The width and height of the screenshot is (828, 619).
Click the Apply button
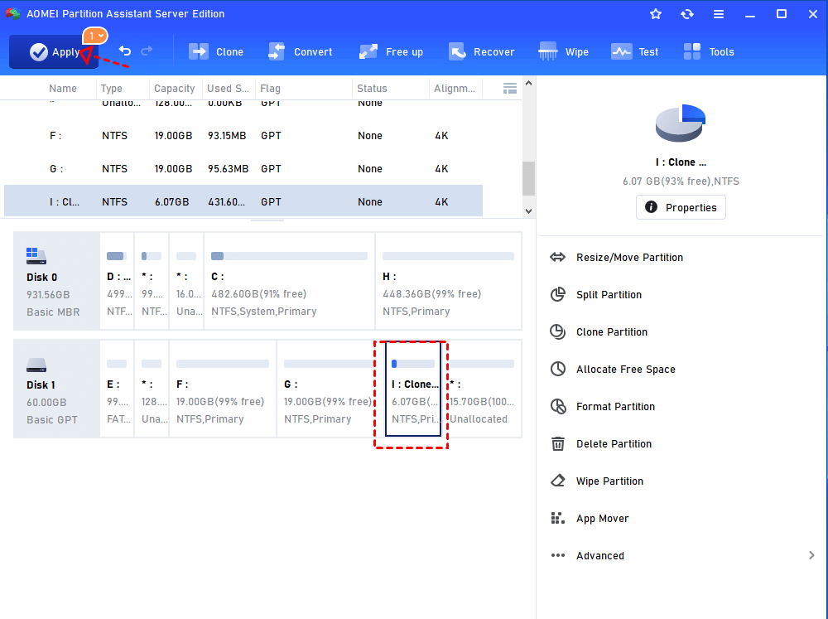[54, 52]
